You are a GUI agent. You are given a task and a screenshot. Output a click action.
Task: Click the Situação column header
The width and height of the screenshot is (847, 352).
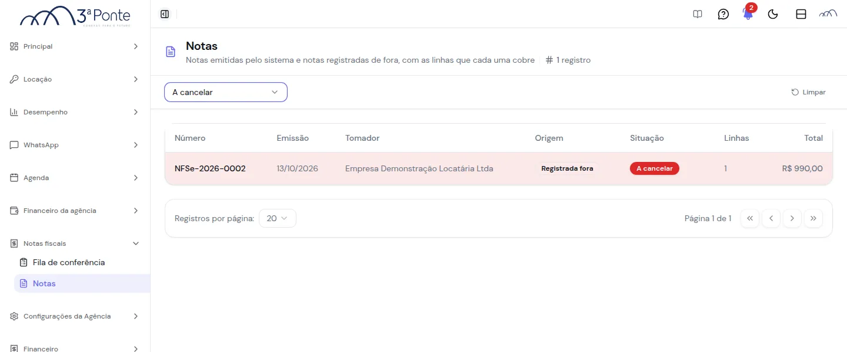646,138
